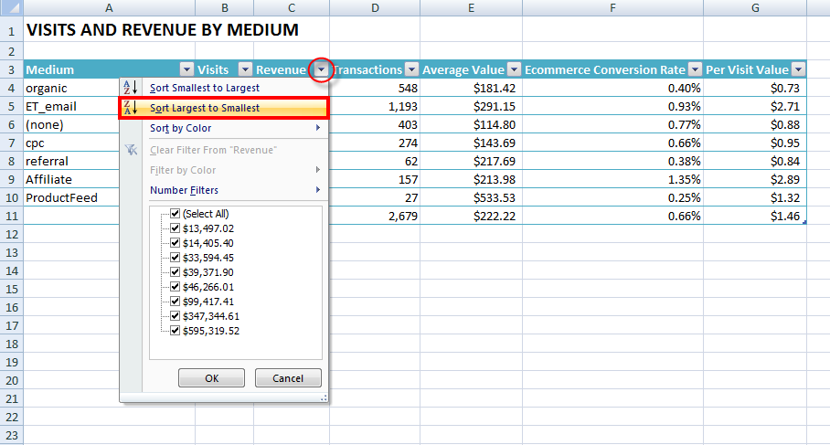Select column F header
This screenshot has width=830, height=445.
613,7
